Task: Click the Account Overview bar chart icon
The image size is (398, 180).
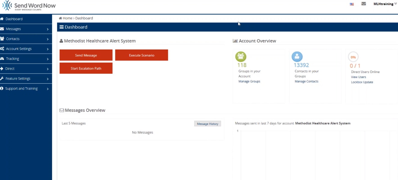Action: click(x=235, y=41)
